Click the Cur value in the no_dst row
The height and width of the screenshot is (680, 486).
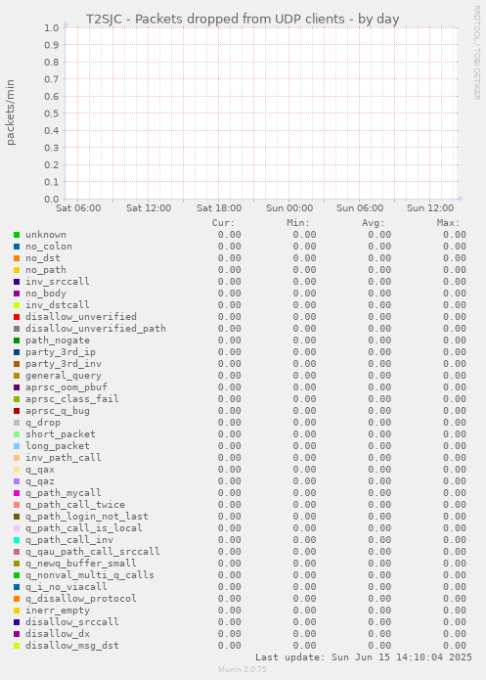click(230, 258)
